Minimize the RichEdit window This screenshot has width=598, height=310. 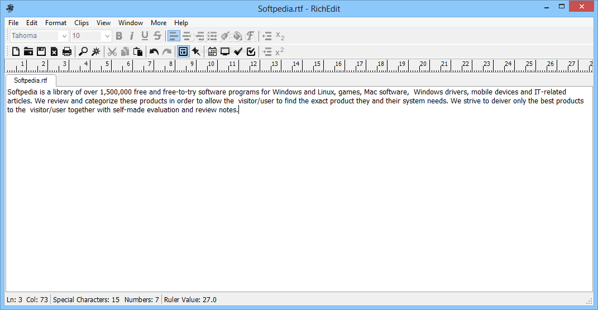click(547, 7)
